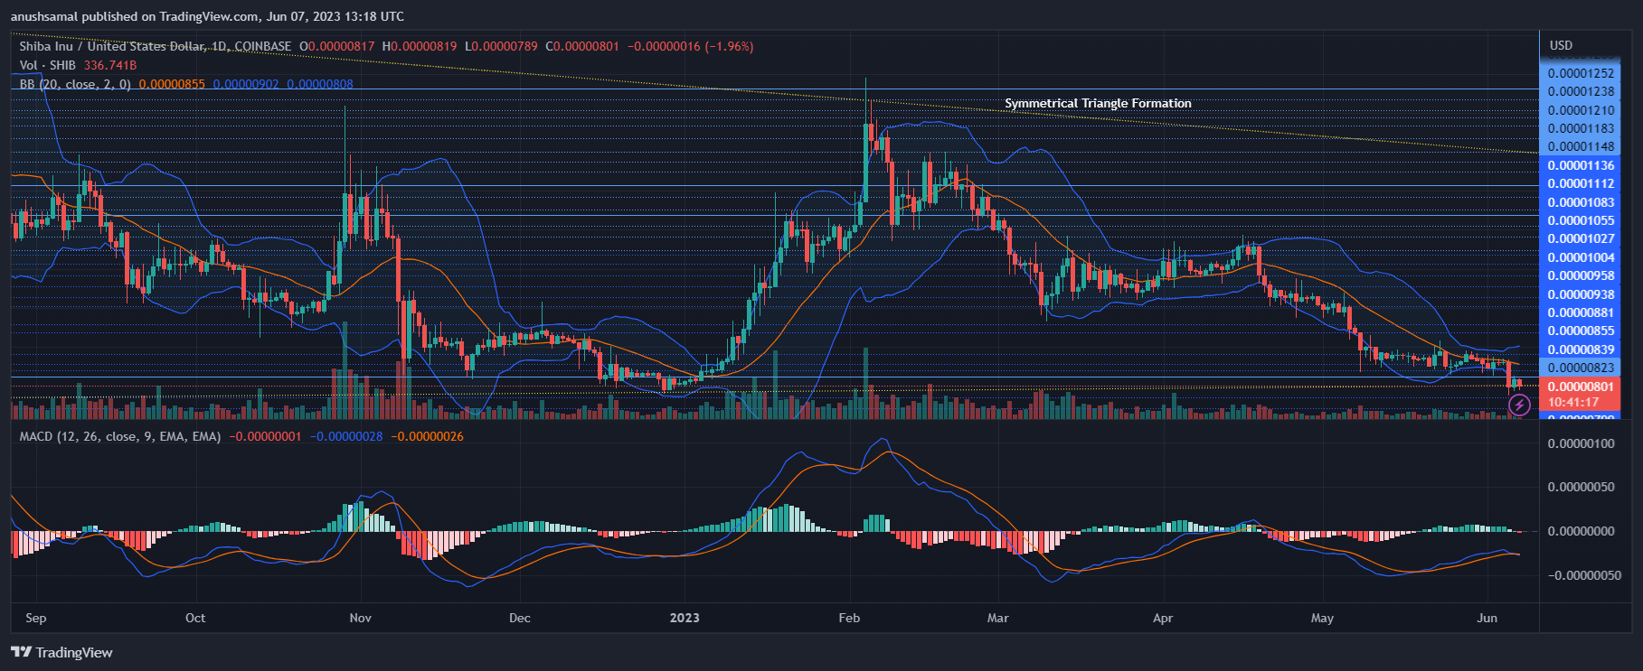Select the Vol · SHIB indicator legend
This screenshot has height=671, width=1643.
point(47,65)
